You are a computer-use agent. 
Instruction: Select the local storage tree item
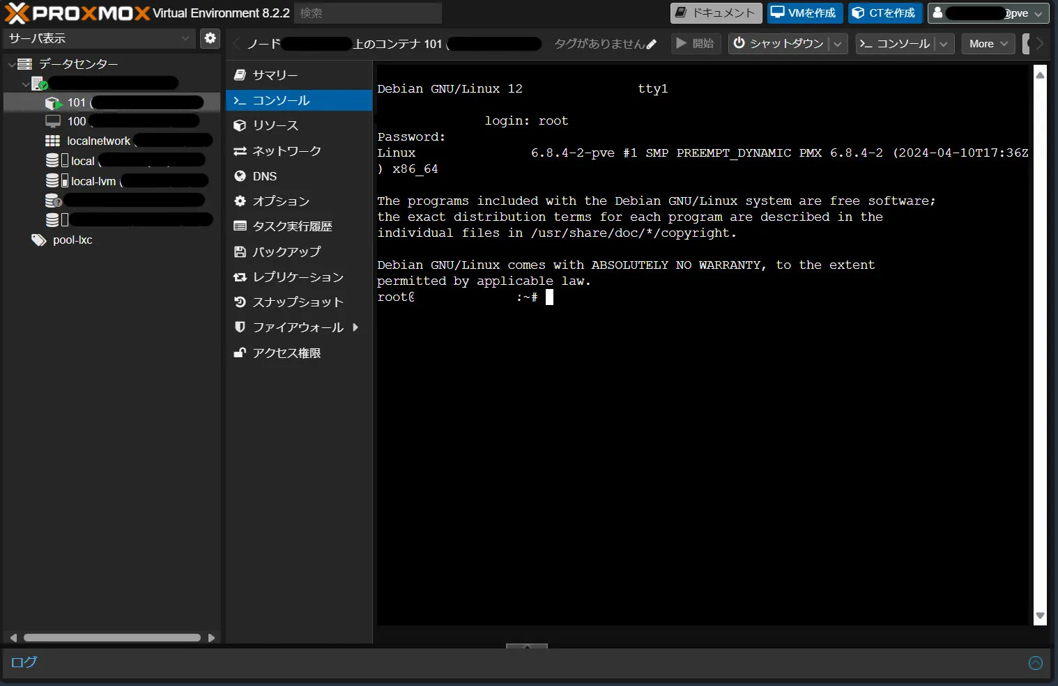pyautogui.click(x=112, y=161)
